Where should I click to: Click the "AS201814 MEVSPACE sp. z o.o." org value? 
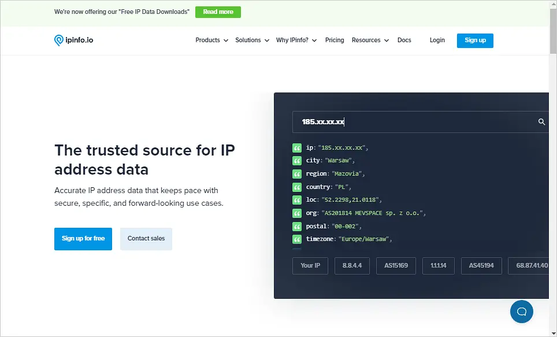click(x=372, y=213)
